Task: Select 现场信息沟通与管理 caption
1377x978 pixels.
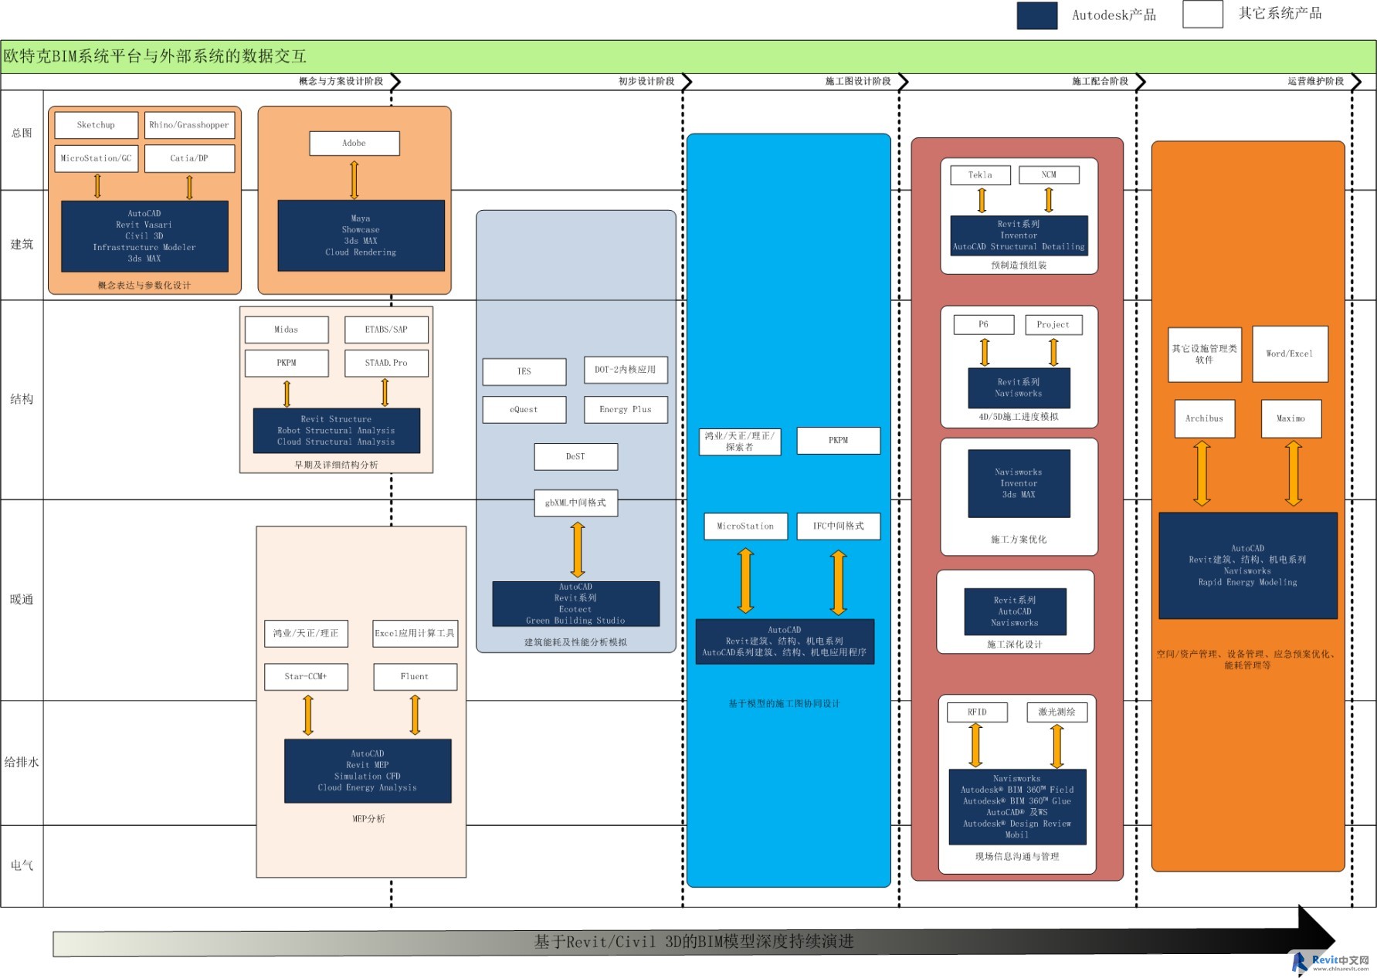Action: 1017,857
